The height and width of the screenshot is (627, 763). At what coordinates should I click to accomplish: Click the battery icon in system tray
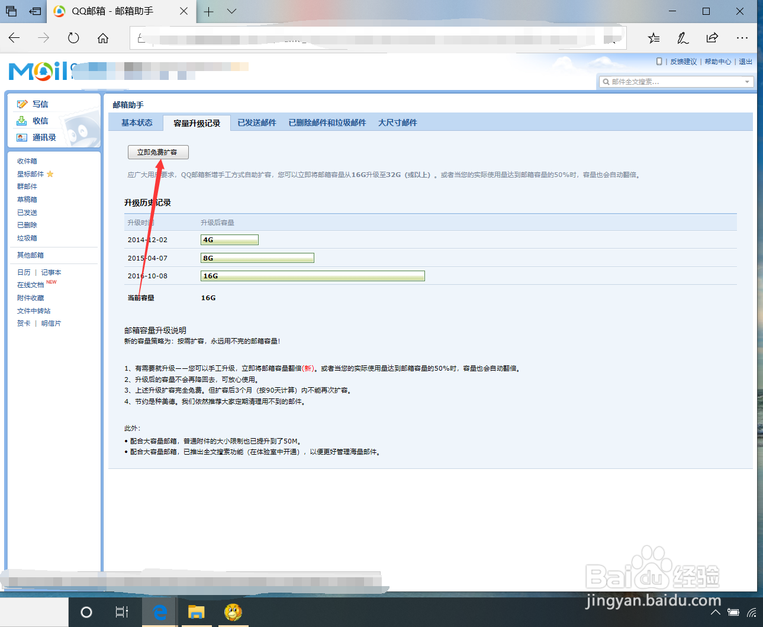(733, 612)
